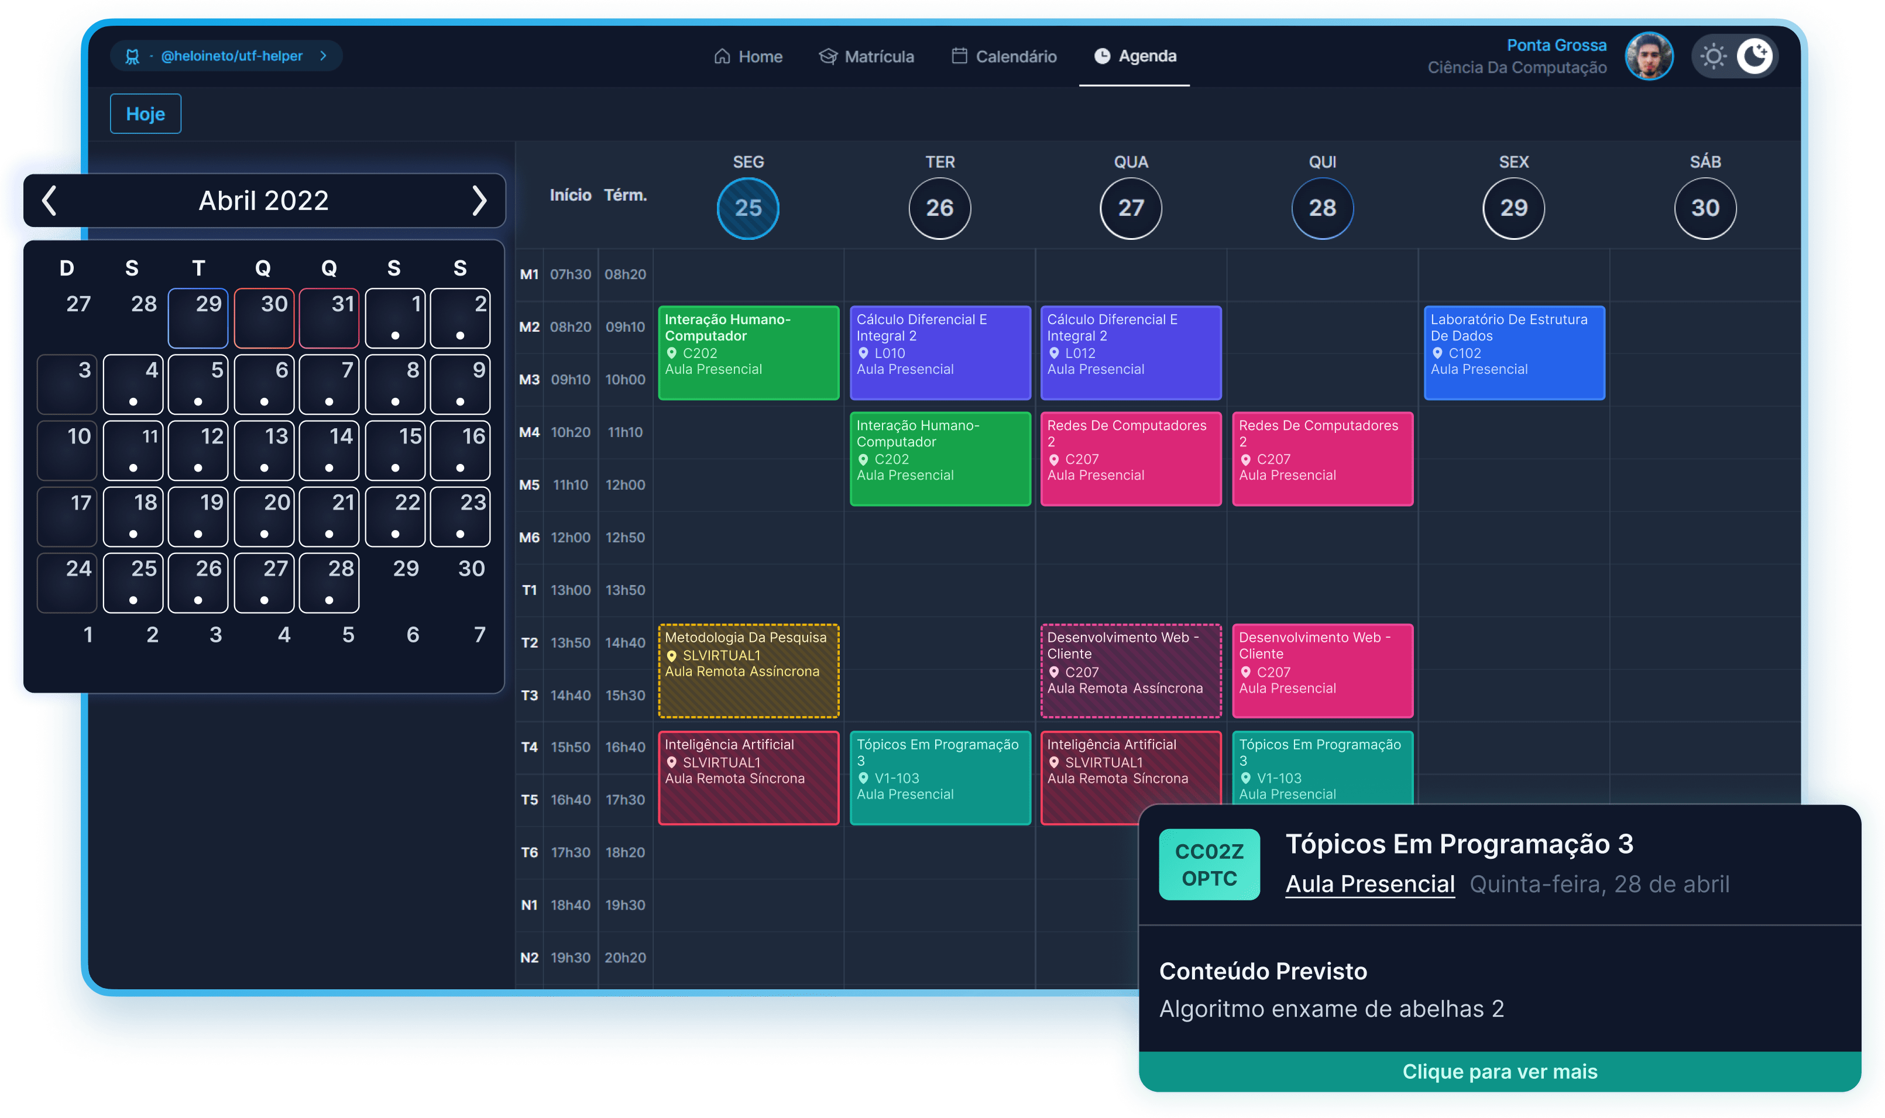Viewport: 1885px width, 1118px height.
Task: Open Tuesday Interação Humano-Computador class
Action: point(940,458)
